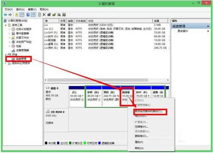213x153 pixels.
Task: Choose 删除卷(D) in context menu
Action: [141, 136]
